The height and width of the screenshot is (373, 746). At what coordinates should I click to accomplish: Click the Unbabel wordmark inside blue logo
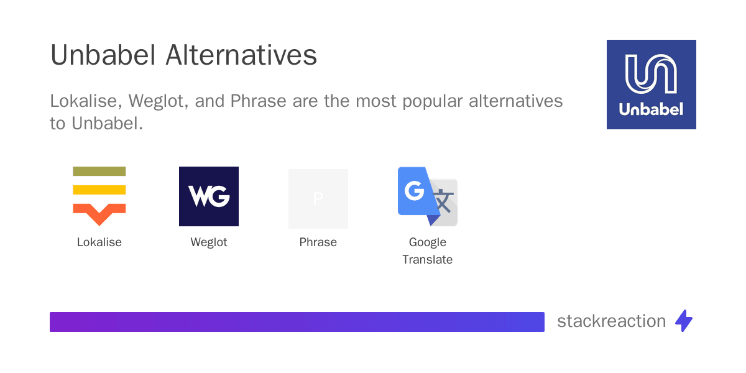651,110
